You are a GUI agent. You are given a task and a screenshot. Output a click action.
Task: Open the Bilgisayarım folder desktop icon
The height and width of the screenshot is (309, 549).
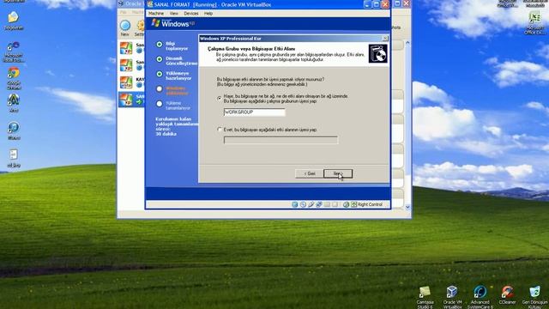[x=14, y=21]
